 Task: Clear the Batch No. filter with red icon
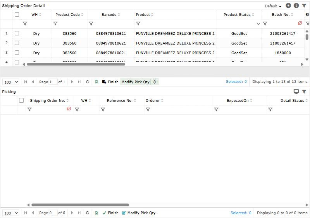(300, 23)
